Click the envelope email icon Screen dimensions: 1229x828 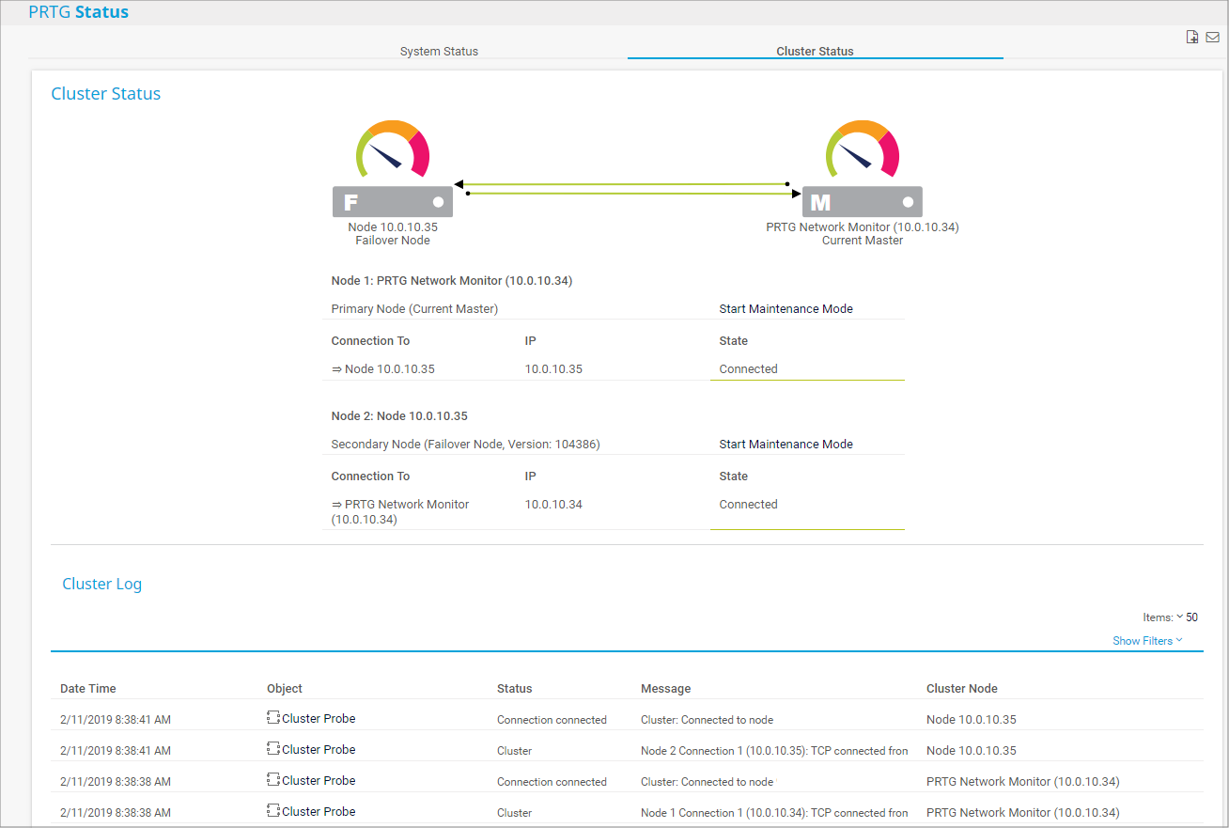[1212, 38]
